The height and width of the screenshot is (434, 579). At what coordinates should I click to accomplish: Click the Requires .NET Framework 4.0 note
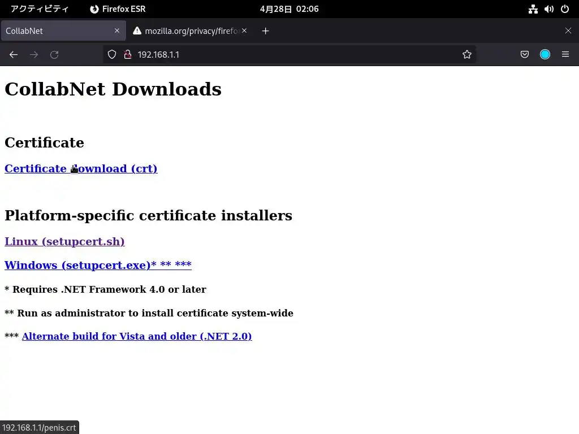click(x=105, y=289)
